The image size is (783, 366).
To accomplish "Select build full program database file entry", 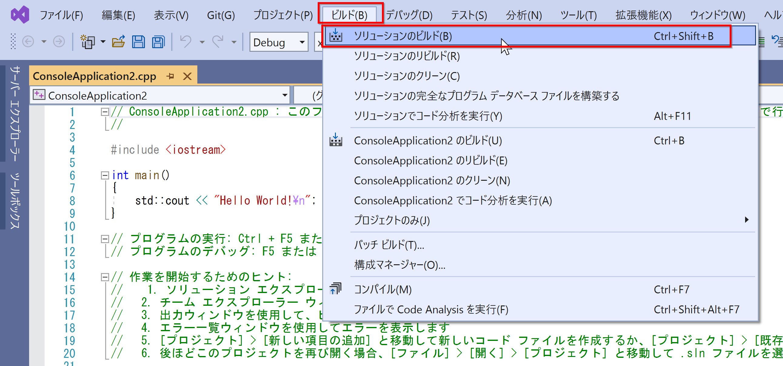I will pos(540,96).
